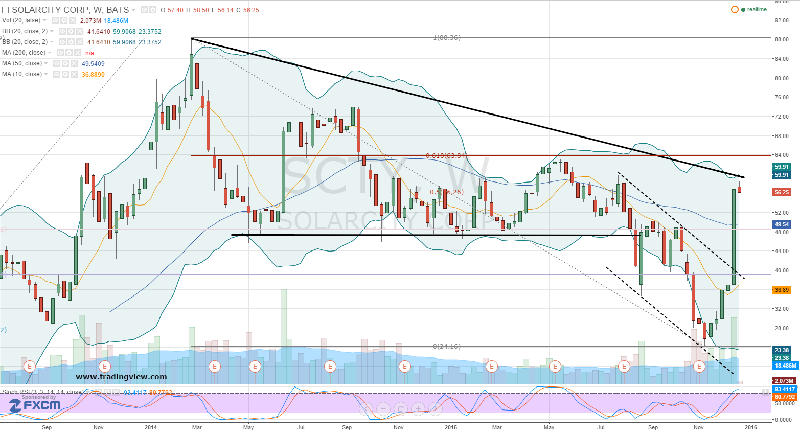The image size is (800, 433).
Task: Expand the MA (50, close) dropdown arrow
Action: pos(47,64)
